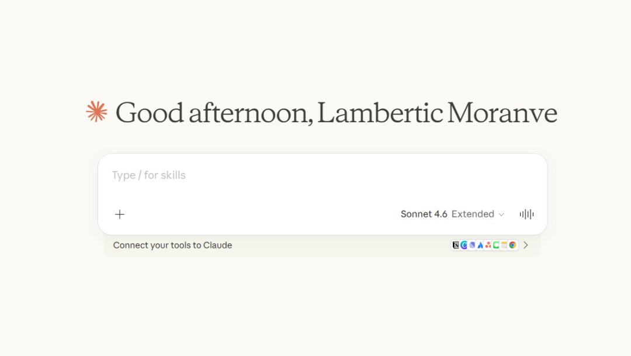
Task: Expand the connect tools chevron arrow
Action: point(526,246)
